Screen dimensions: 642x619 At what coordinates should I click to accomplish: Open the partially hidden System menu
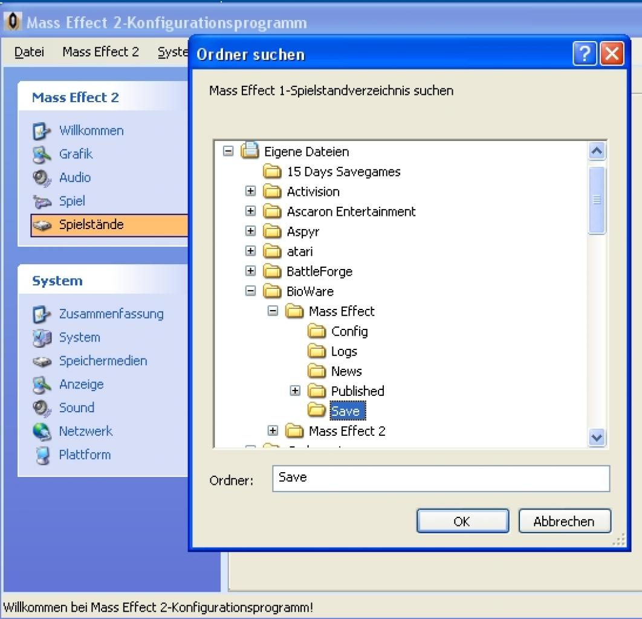click(x=173, y=52)
